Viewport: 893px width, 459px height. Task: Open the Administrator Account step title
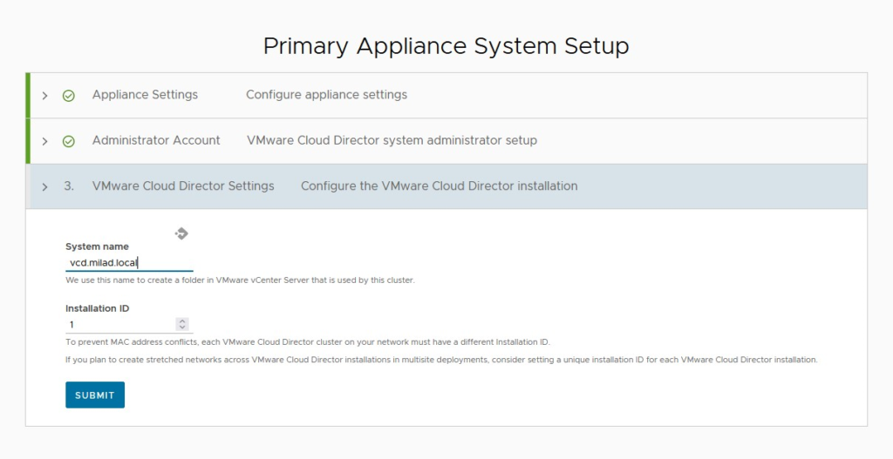tap(156, 140)
